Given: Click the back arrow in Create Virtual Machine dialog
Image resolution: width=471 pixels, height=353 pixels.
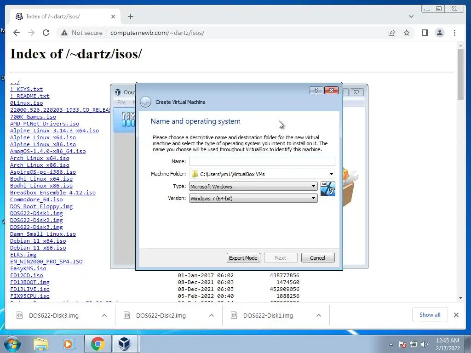Looking at the screenshot, I should click(145, 102).
